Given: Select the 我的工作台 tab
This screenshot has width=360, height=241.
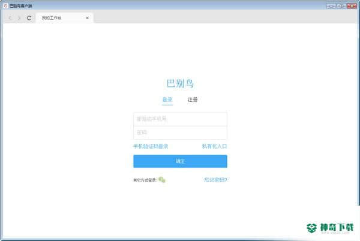Looking at the screenshot, I should 65,18.
